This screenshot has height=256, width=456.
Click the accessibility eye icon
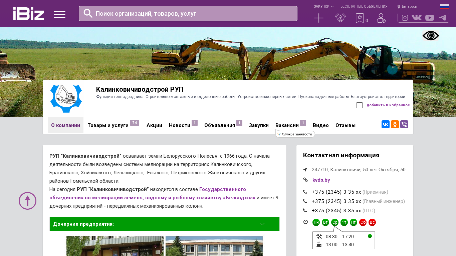coord(431,36)
